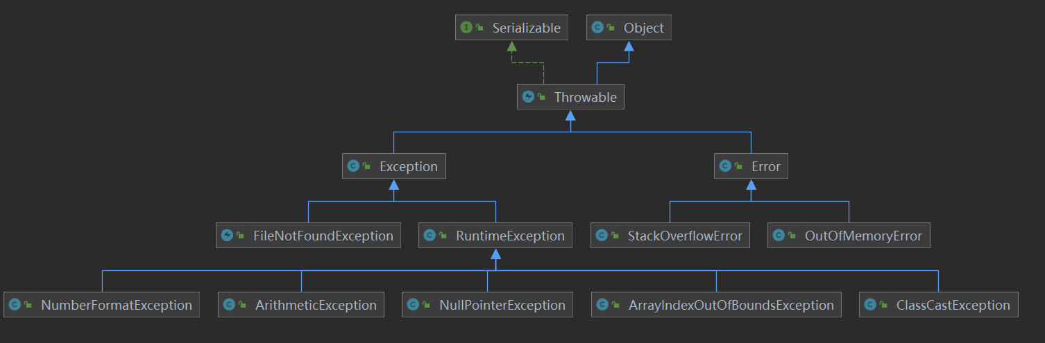Click the Exception node label
This screenshot has height=343, width=1045.
[x=409, y=166]
